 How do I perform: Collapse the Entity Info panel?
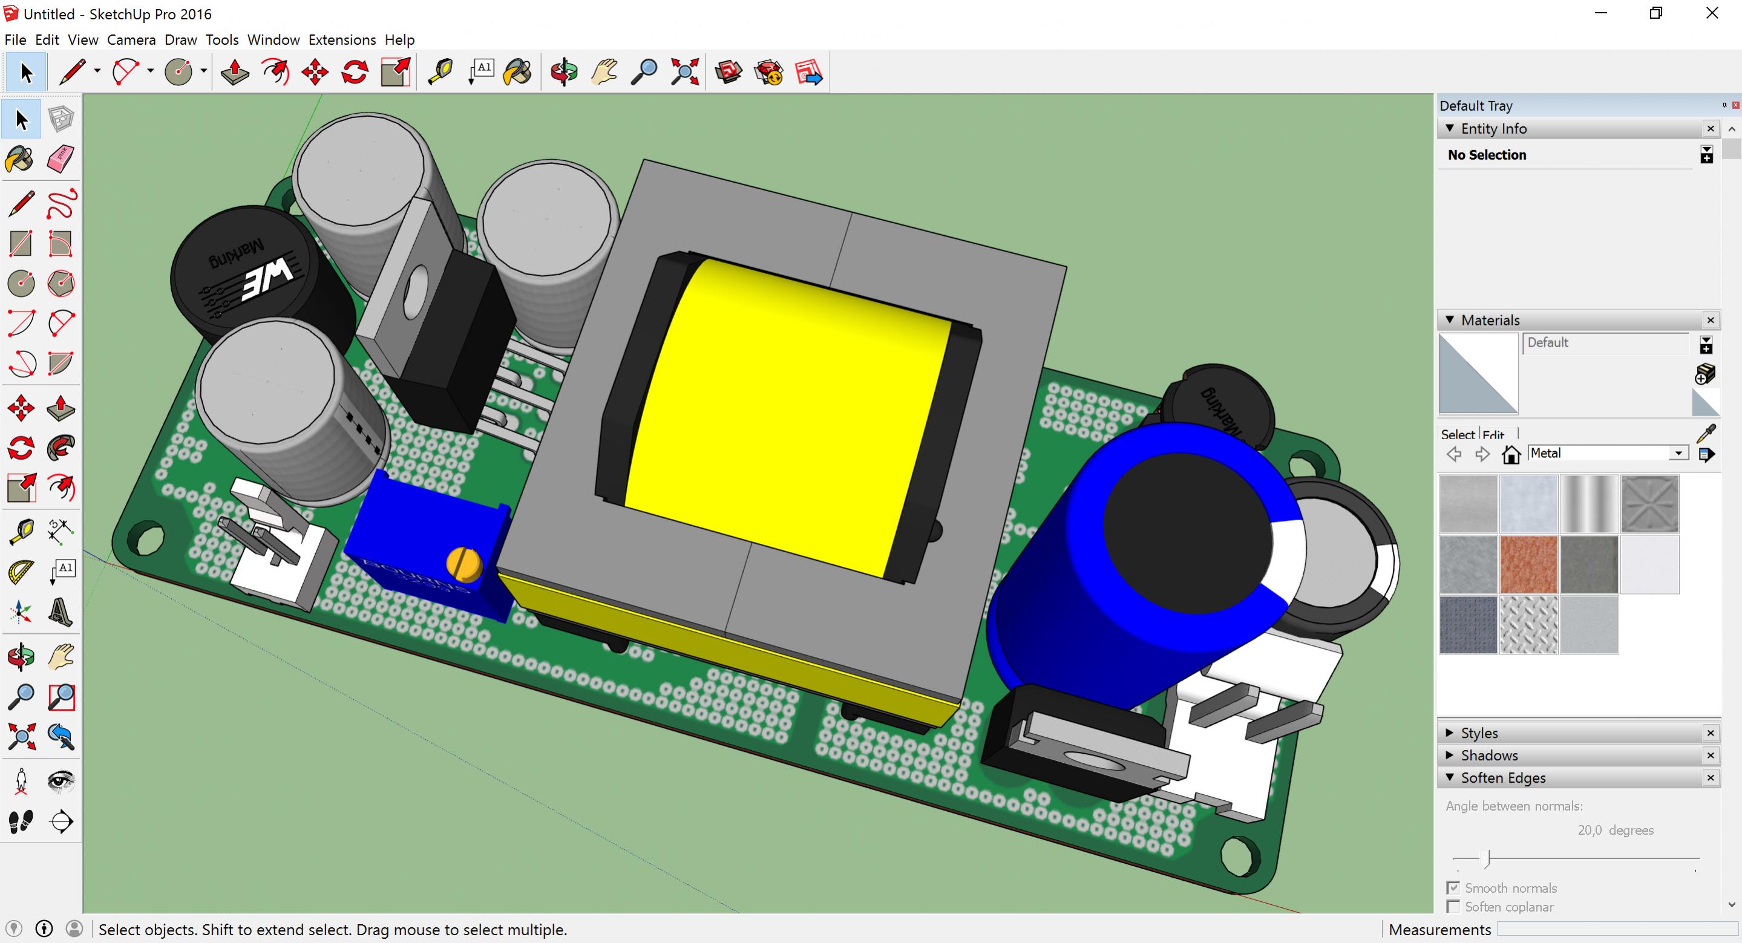tap(1450, 128)
